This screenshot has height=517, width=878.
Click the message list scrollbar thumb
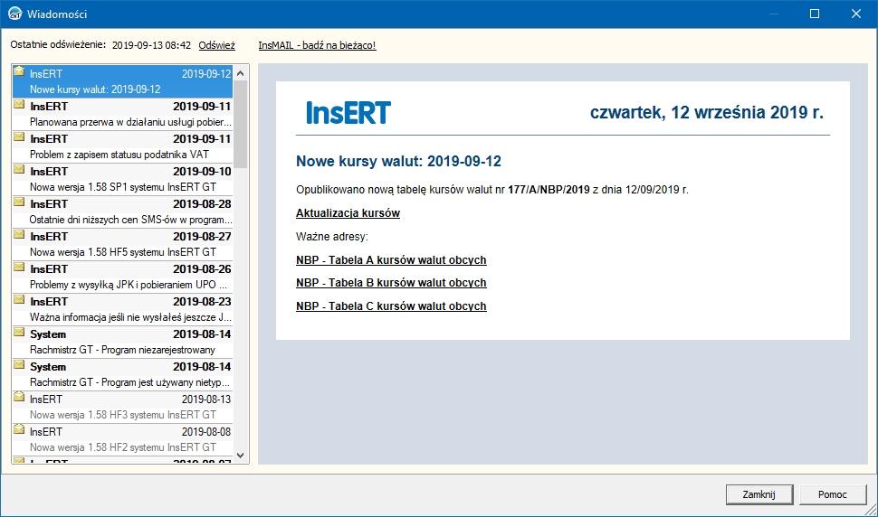240,124
